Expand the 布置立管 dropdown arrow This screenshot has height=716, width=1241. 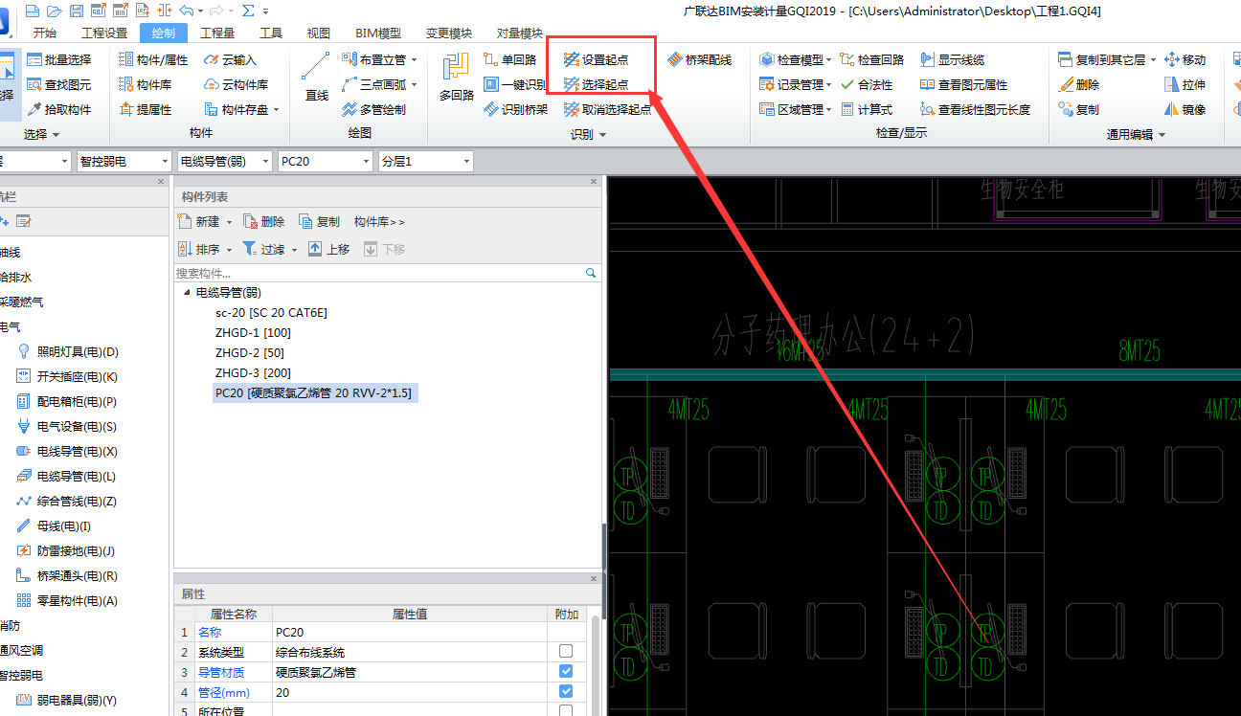[x=414, y=59]
